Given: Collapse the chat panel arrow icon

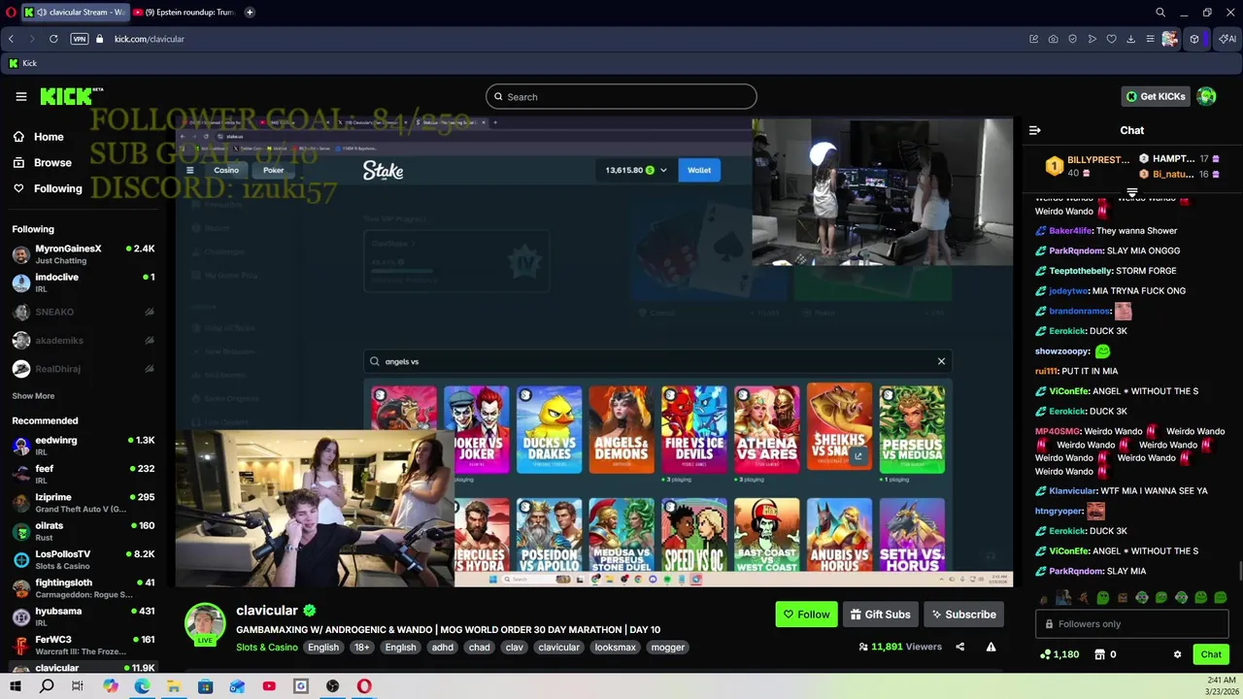Looking at the screenshot, I should click(x=1035, y=130).
